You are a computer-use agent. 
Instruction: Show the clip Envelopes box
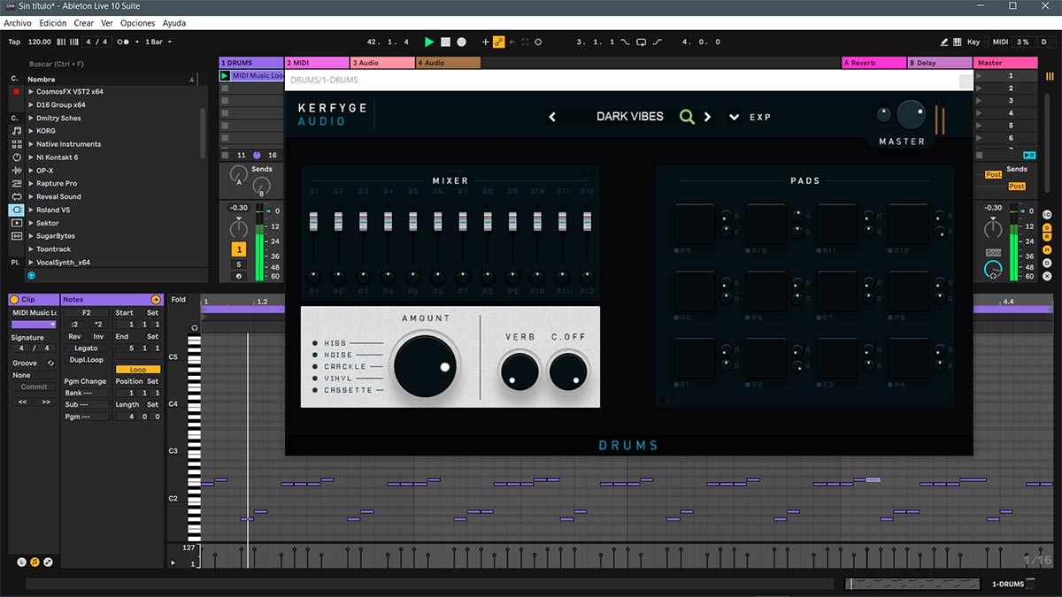point(48,563)
